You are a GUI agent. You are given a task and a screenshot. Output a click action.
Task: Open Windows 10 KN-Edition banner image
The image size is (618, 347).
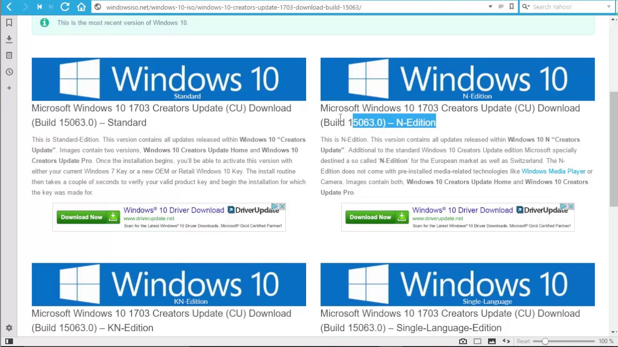(169, 284)
